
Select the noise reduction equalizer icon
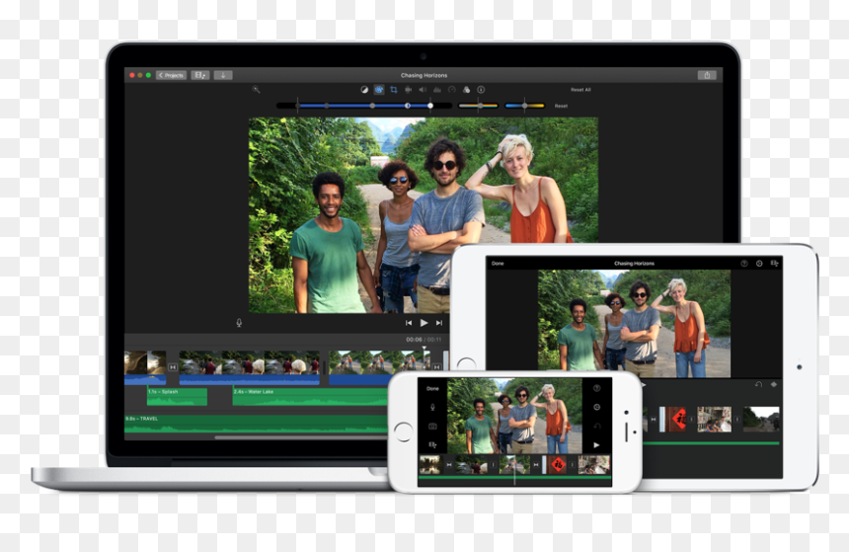(437, 90)
